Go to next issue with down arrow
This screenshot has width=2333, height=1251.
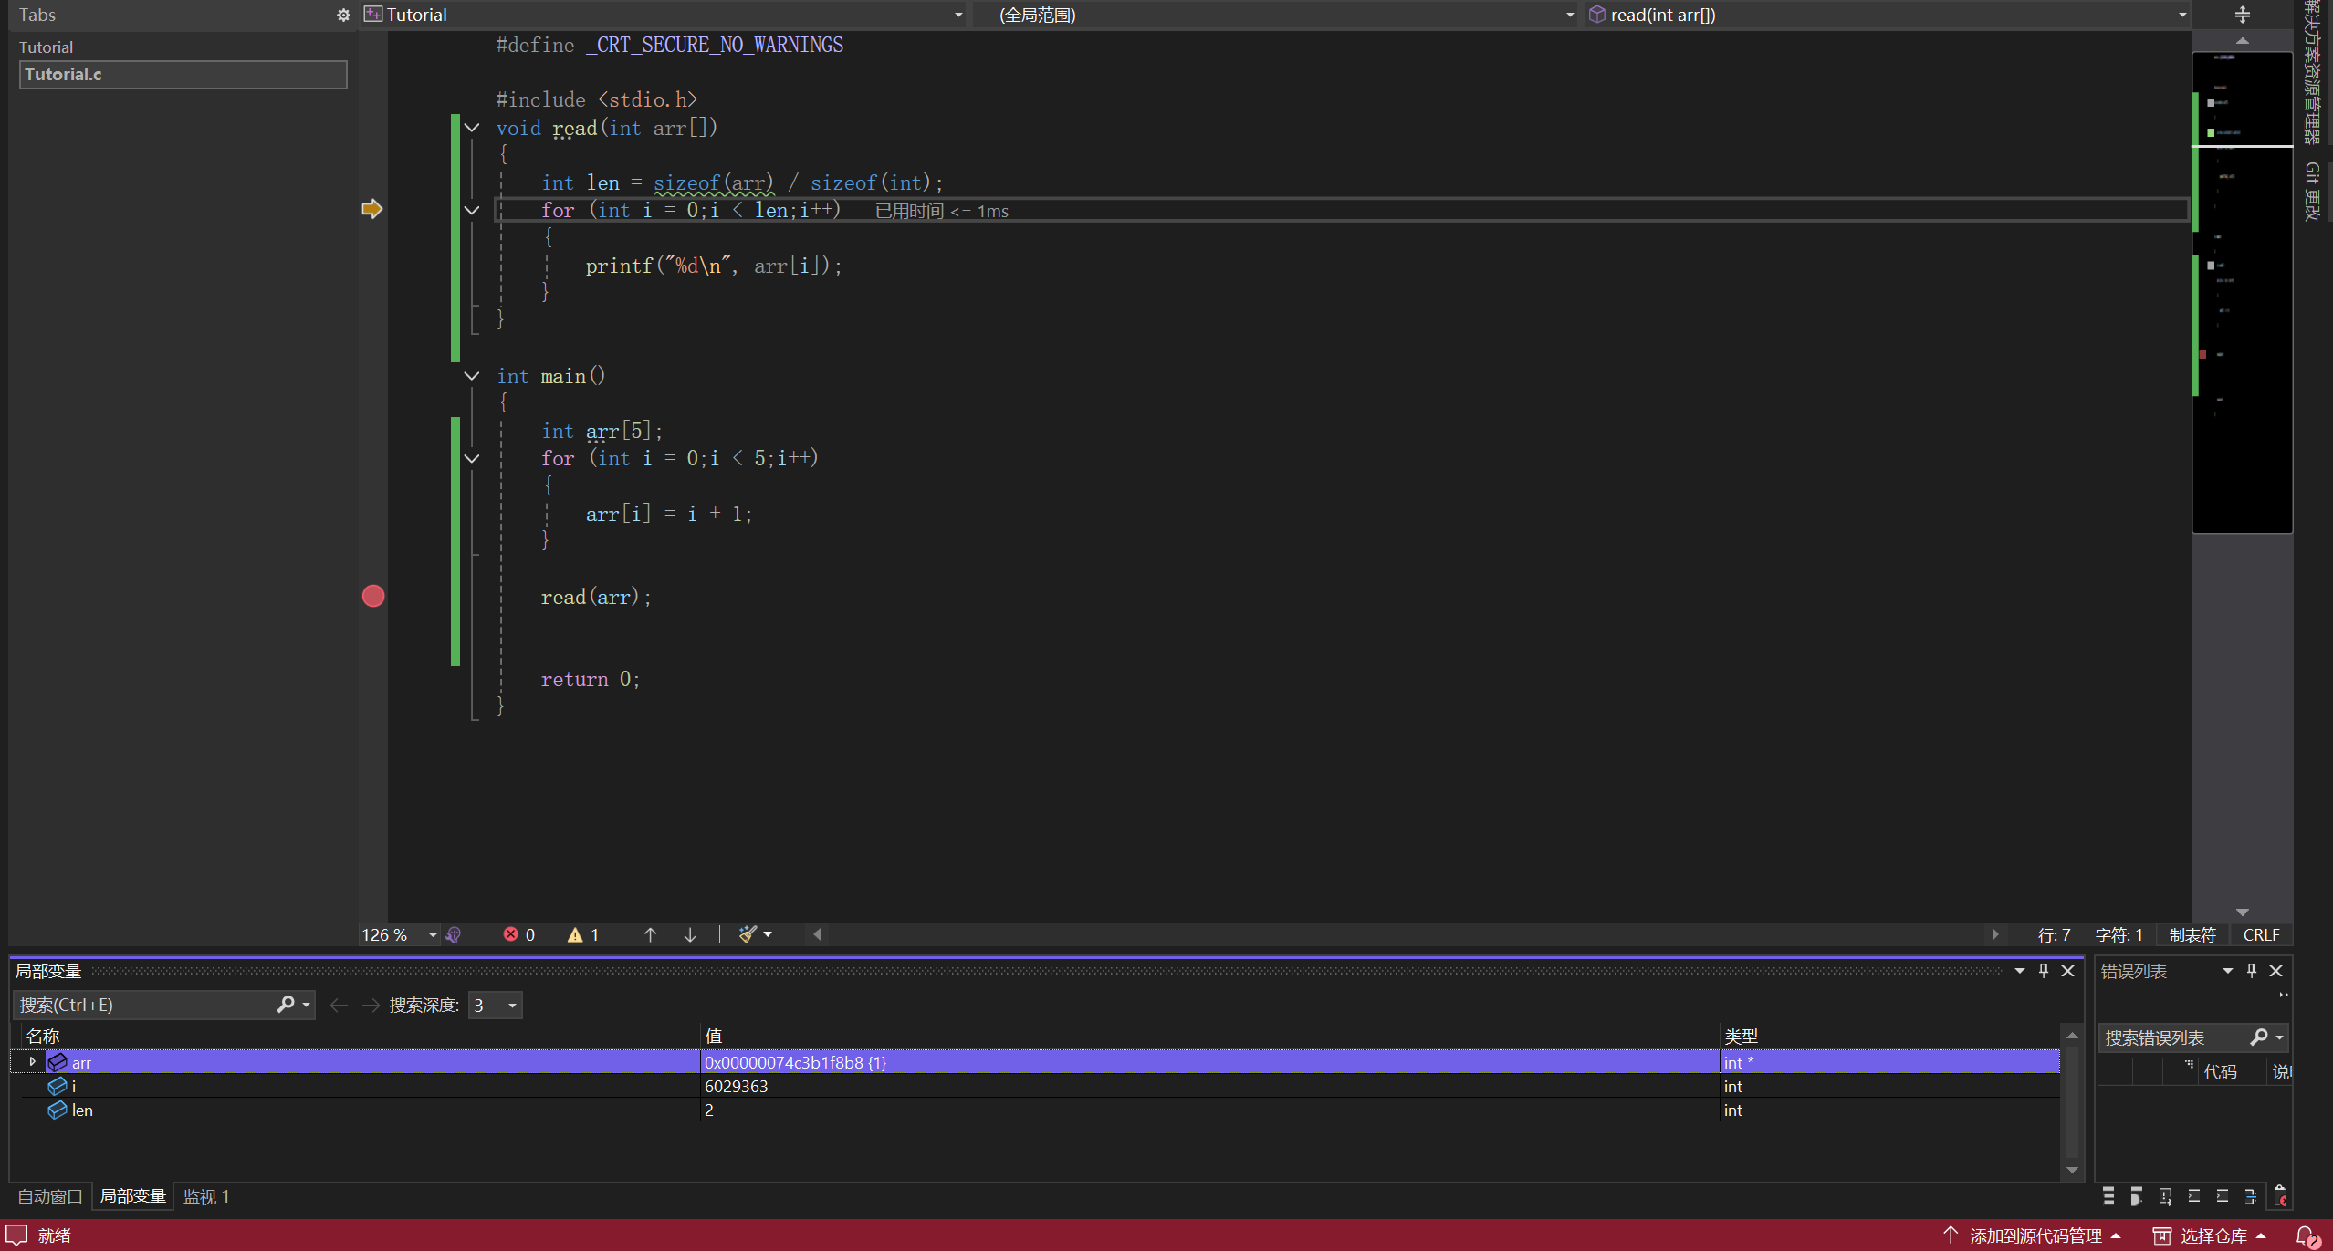click(x=690, y=934)
